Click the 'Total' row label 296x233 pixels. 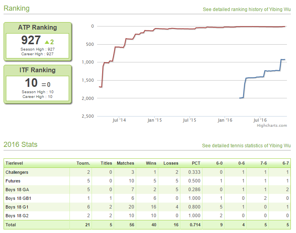(11, 225)
